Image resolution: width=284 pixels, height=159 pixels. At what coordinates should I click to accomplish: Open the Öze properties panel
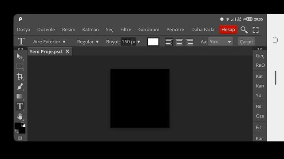[260, 116]
